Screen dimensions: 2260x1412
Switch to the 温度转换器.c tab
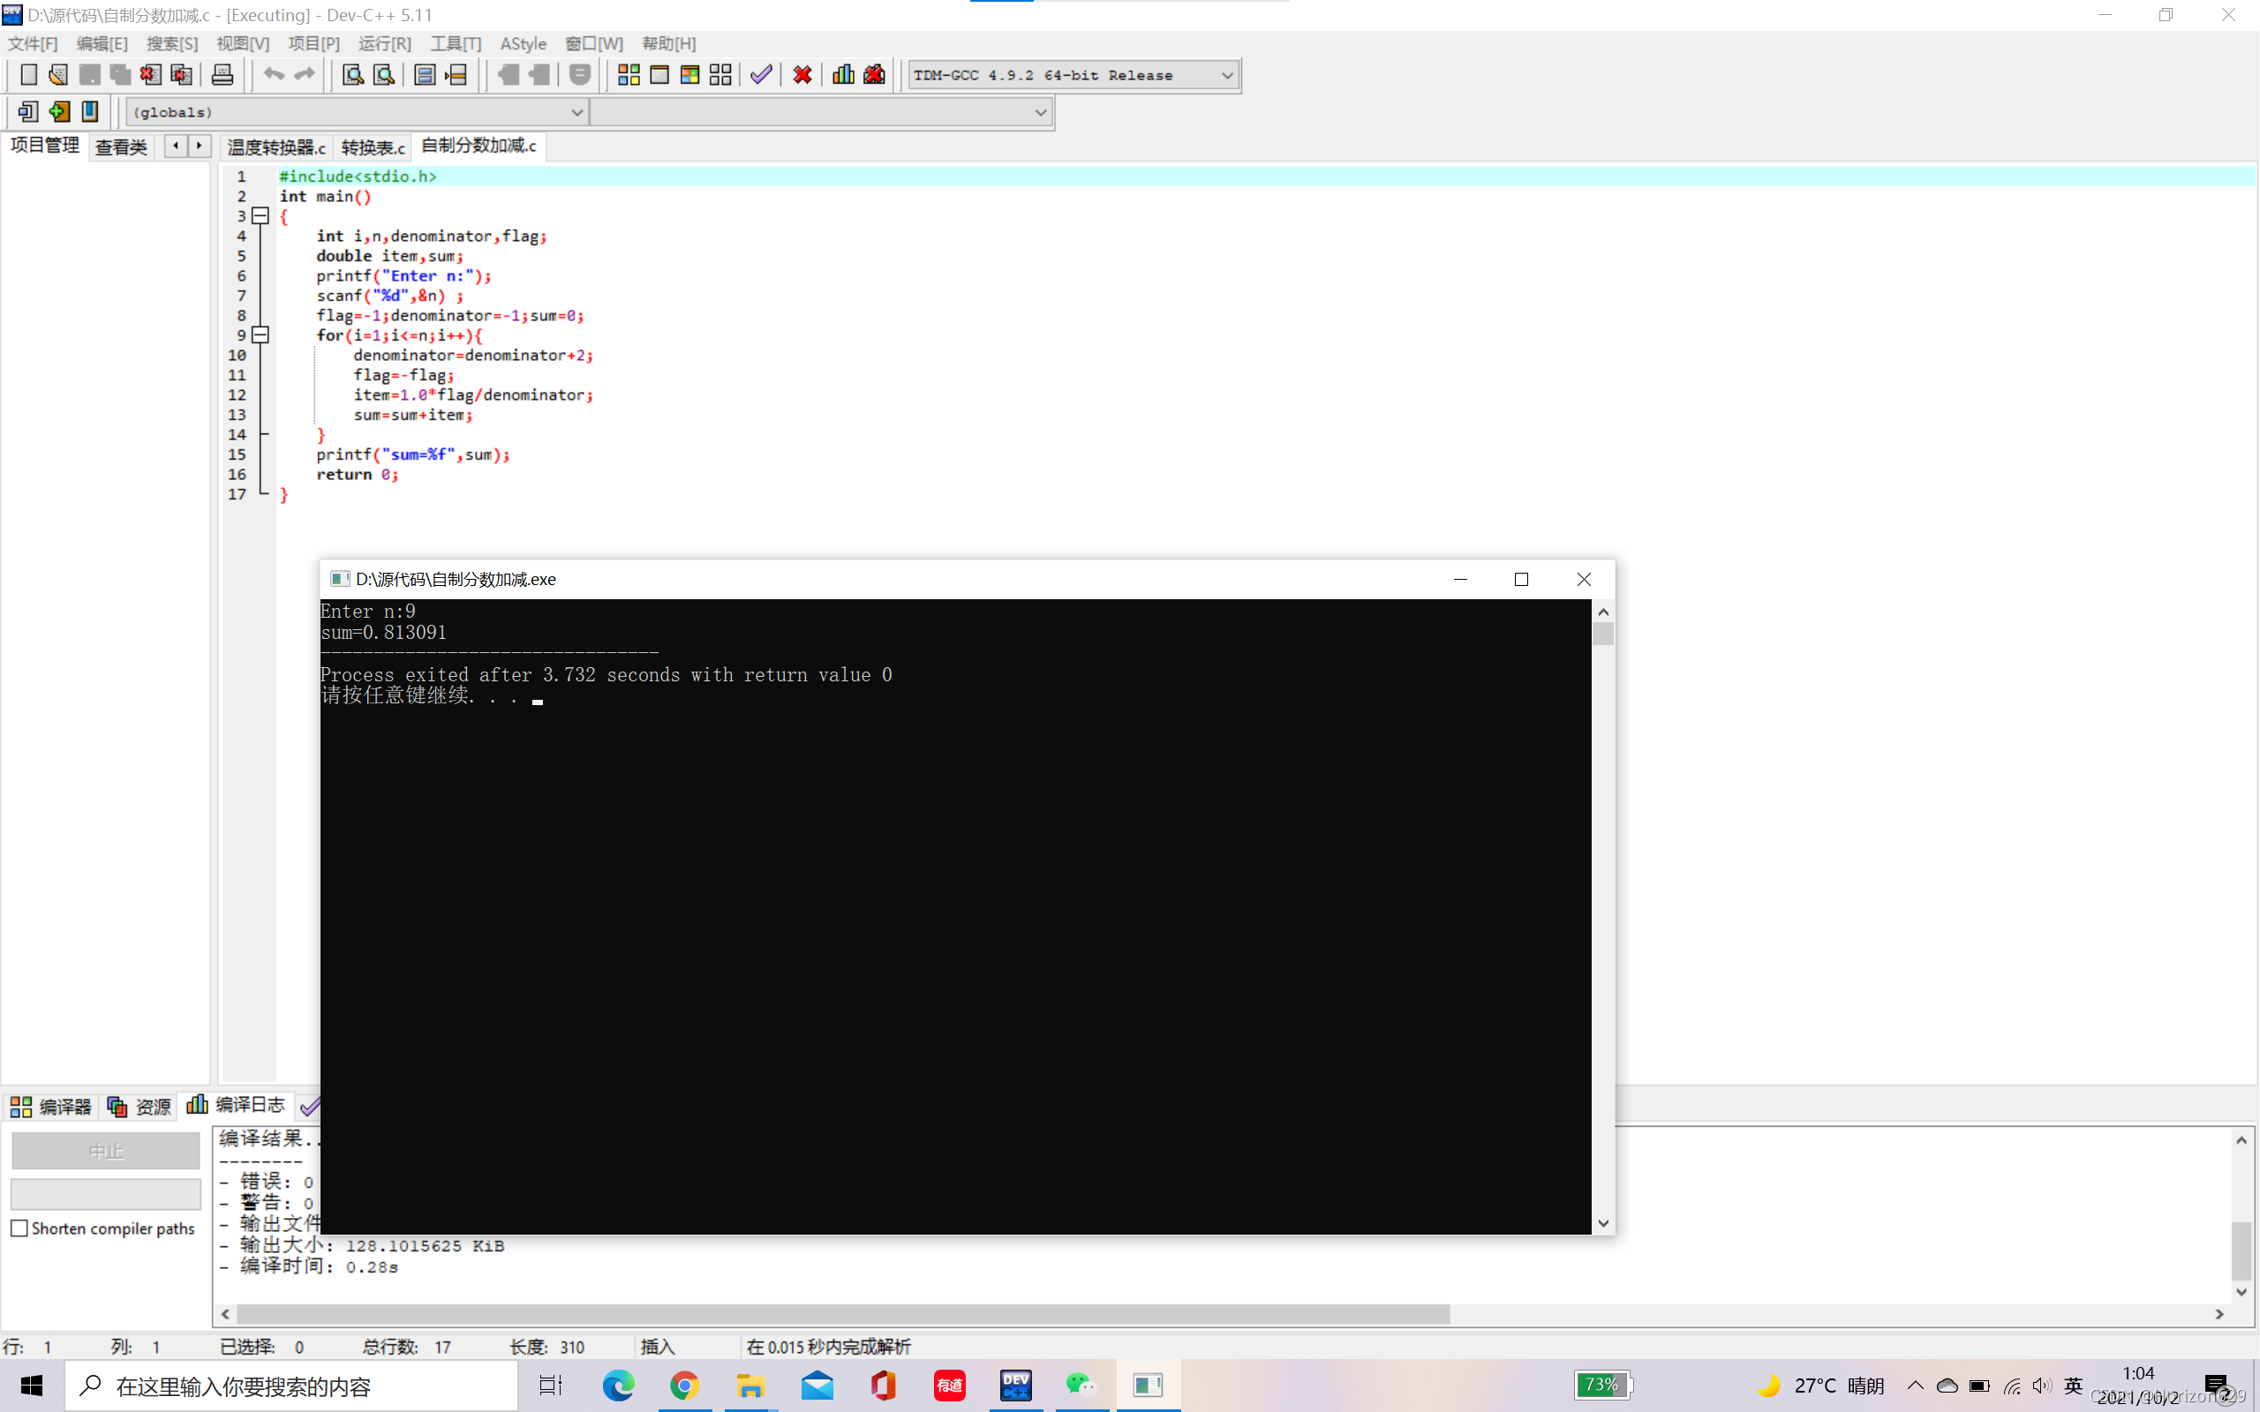276,146
